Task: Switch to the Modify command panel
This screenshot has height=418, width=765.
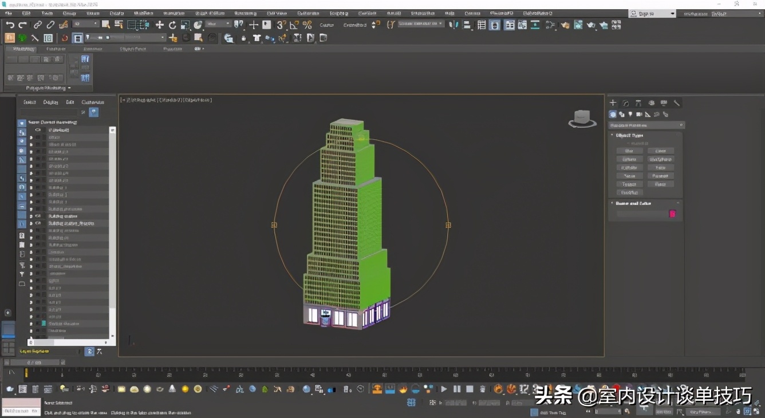Action: [x=625, y=103]
